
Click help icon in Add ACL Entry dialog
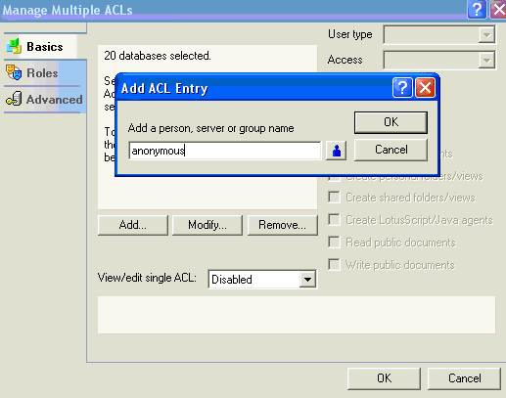coord(402,87)
